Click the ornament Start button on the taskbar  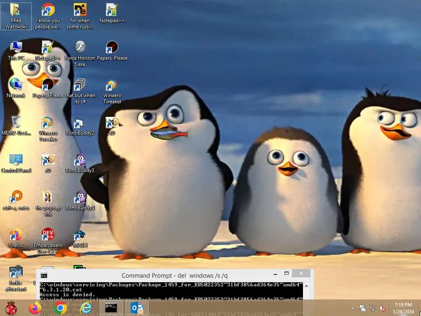[x=11, y=308]
